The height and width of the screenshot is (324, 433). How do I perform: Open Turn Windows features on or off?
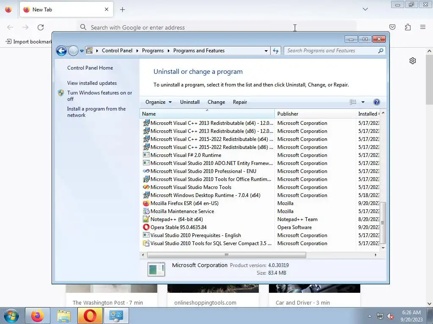click(x=100, y=96)
